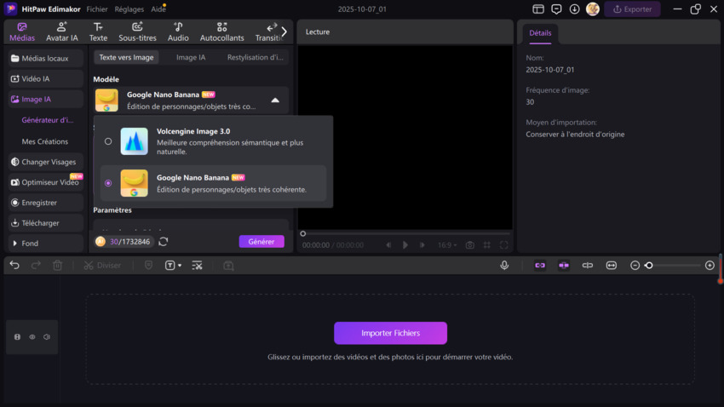The width and height of the screenshot is (724, 407).
Task: Click the user avatar profile icon
Action: pyautogui.click(x=592, y=9)
